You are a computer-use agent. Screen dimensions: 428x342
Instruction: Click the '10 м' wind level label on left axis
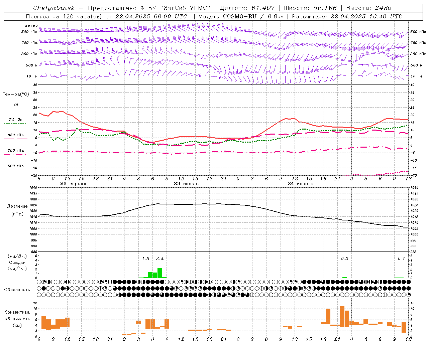click(32, 76)
